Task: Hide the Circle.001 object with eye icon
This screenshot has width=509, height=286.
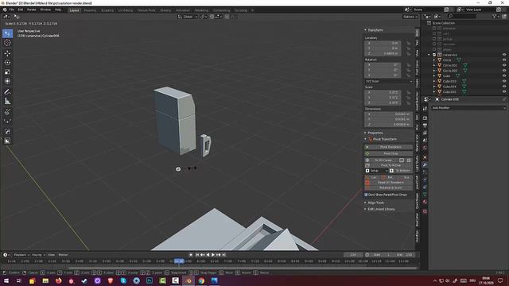Action: pyautogui.click(x=504, y=65)
